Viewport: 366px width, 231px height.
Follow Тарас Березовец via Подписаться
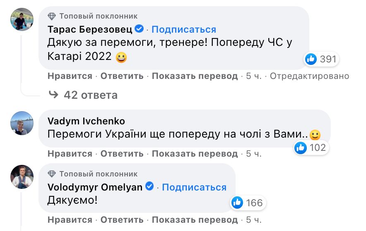click(x=184, y=29)
